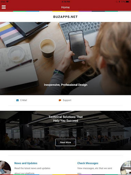Check the battery icon in status bar
The width and height of the screenshot is (131, 175).
point(128,2)
